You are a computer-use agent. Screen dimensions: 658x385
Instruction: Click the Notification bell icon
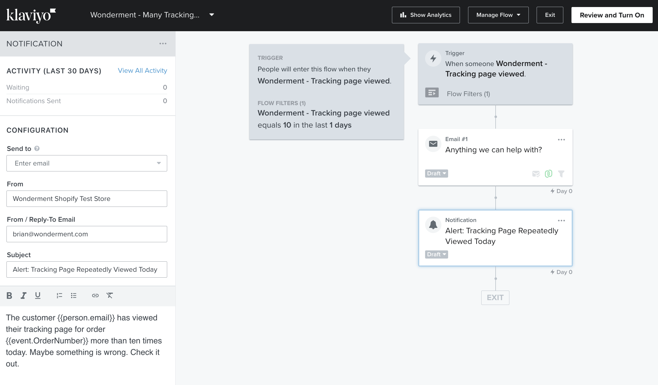433,225
